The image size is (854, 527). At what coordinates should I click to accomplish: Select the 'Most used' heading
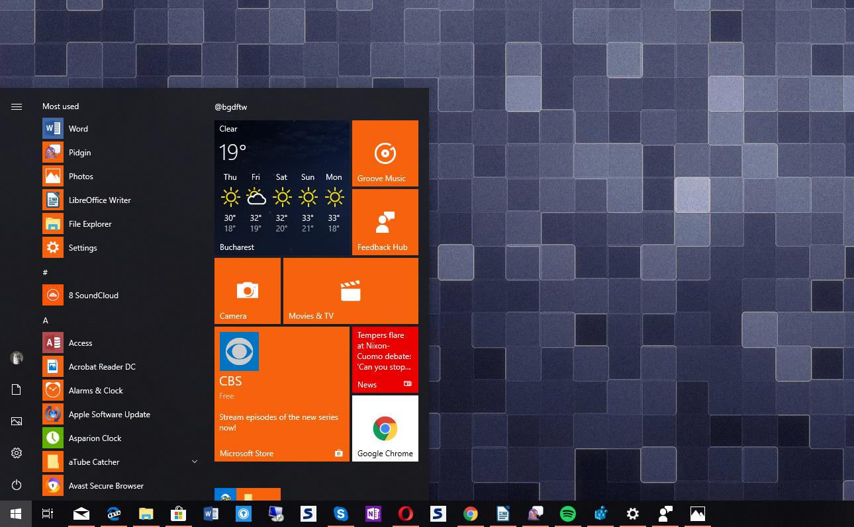tap(60, 106)
